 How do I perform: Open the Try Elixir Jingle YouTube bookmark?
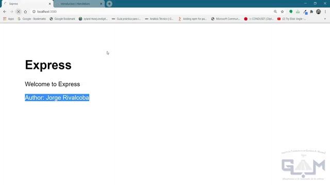pos(292,19)
